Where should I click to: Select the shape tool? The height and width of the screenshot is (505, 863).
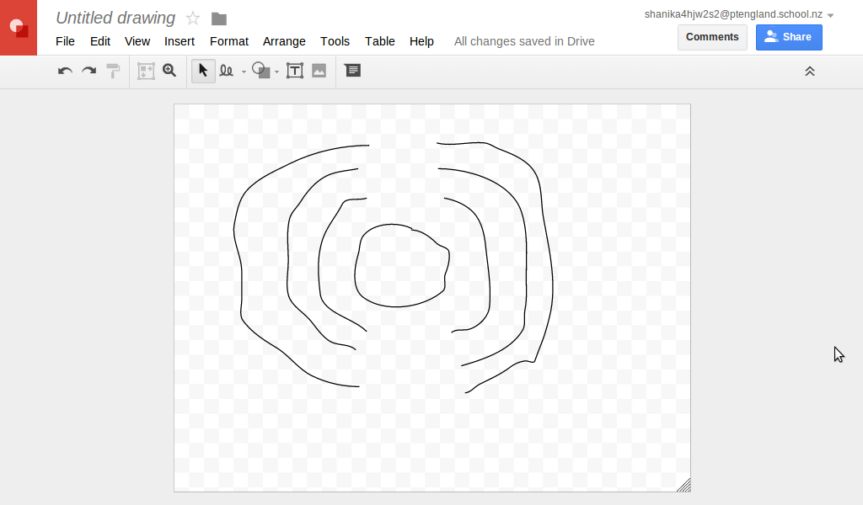coord(261,71)
